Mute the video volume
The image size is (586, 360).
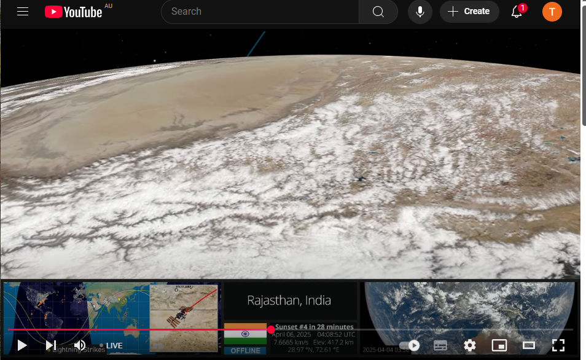point(80,345)
